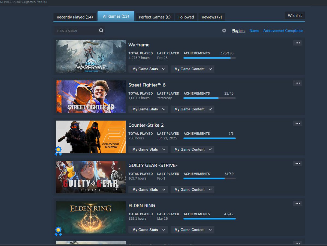Image resolution: width=327 pixels, height=246 pixels.
Task: Select the All Games (53) tab
Action: tap(116, 16)
